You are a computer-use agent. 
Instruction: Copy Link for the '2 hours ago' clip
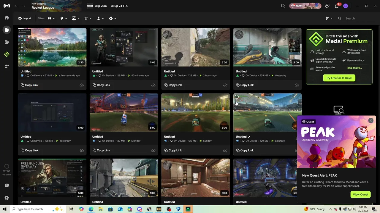click(173, 85)
